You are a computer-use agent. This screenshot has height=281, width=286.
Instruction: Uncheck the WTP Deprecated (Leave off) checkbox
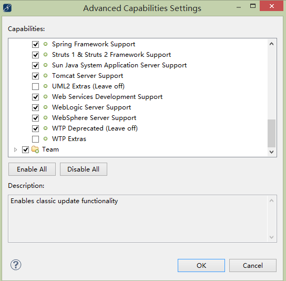coord(35,128)
